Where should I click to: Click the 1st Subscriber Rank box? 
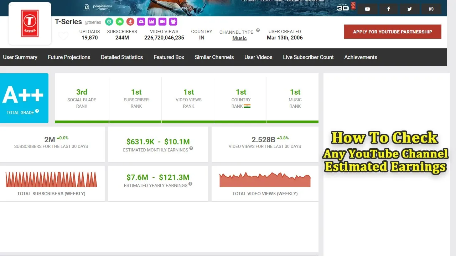tap(136, 98)
